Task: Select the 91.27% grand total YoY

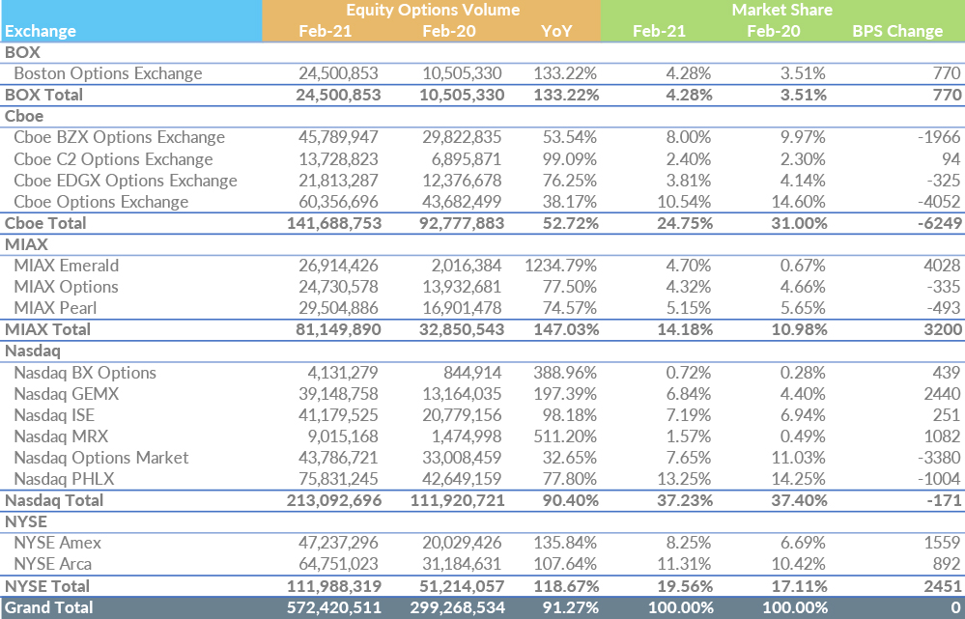Action: [571, 608]
